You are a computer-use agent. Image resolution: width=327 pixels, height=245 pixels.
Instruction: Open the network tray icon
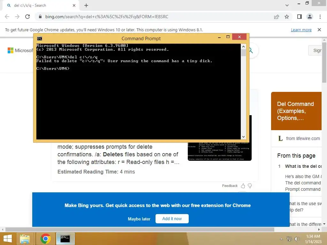tap(289, 239)
